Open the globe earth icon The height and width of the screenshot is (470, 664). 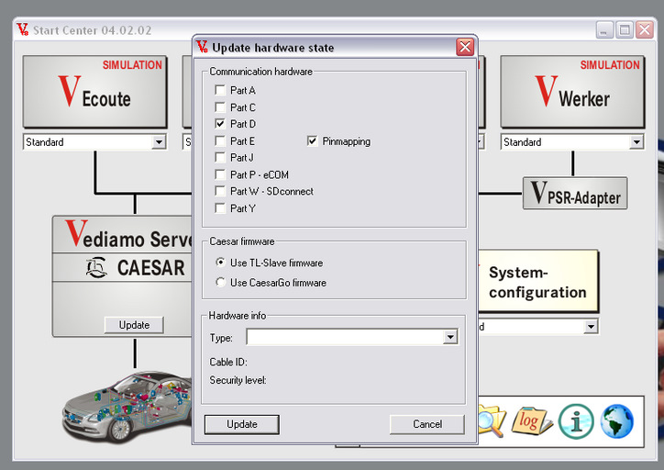617,420
